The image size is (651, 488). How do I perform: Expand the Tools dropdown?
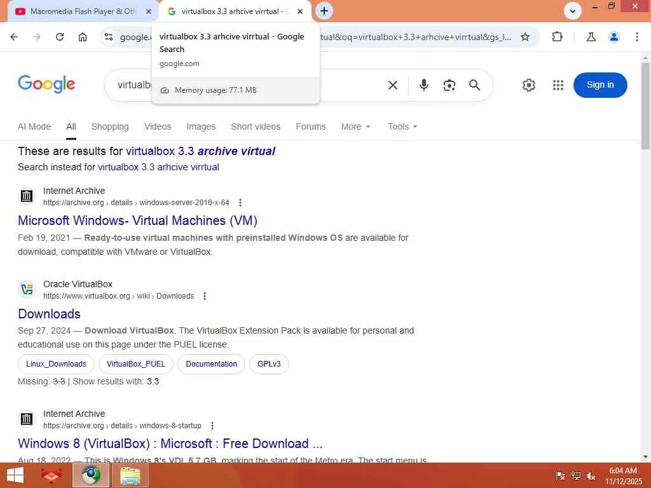click(x=402, y=126)
